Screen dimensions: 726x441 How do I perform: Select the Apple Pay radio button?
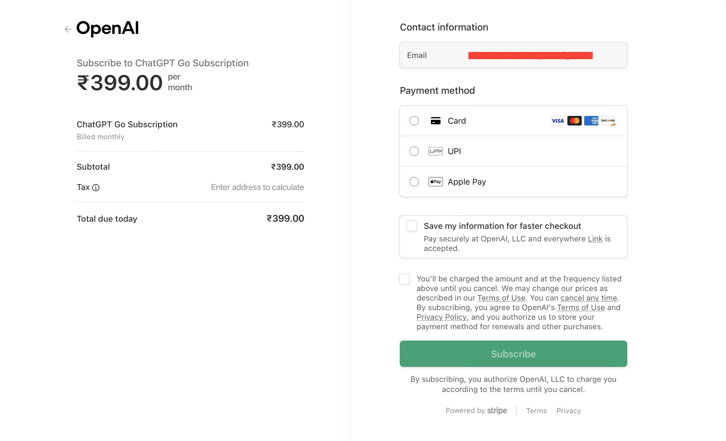tap(414, 182)
